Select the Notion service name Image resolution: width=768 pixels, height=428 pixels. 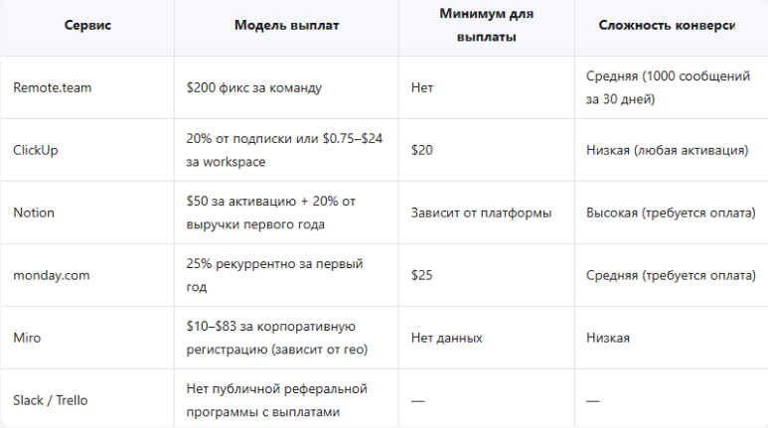[34, 213]
